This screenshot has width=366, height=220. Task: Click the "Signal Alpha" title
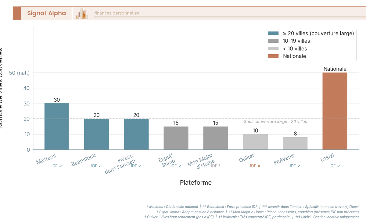[x=47, y=13]
